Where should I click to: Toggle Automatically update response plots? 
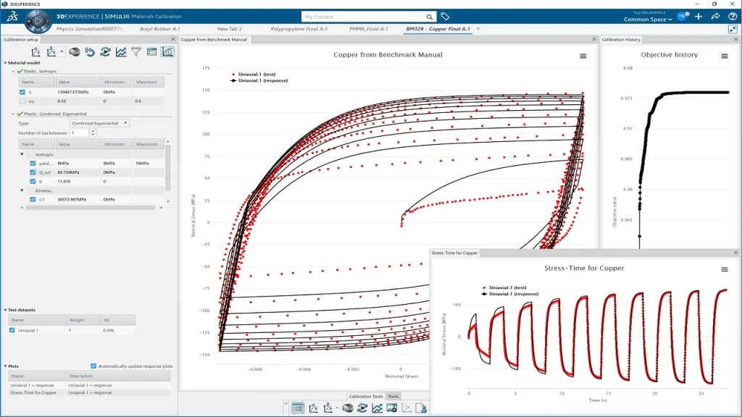93,366
